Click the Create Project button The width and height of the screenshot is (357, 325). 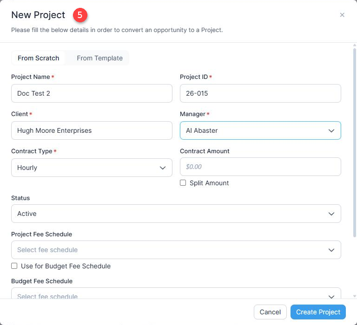click(x=318, y=312)
